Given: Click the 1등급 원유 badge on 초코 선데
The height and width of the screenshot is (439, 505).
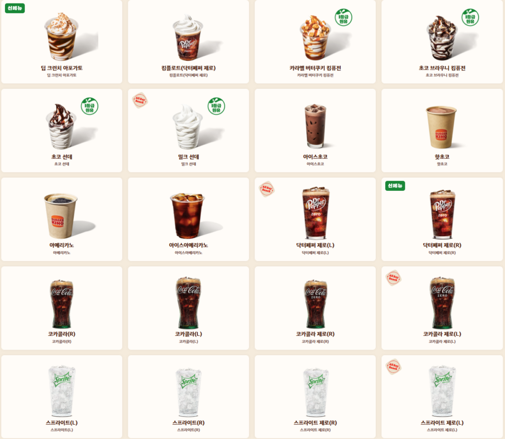Looking at the screenshot, I should coord(90,106).
